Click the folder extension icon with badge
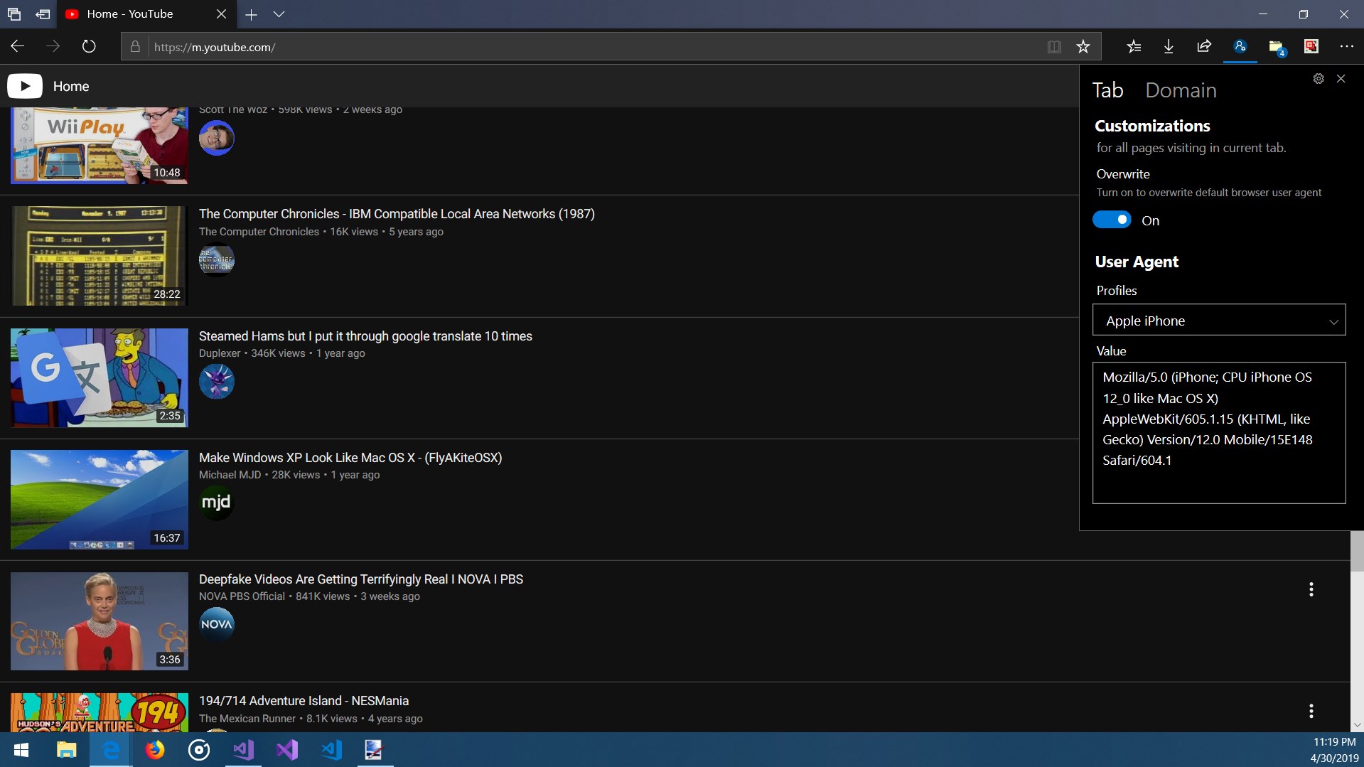The width and height of the screenshot is (1364, 767). pos(1276,47)
